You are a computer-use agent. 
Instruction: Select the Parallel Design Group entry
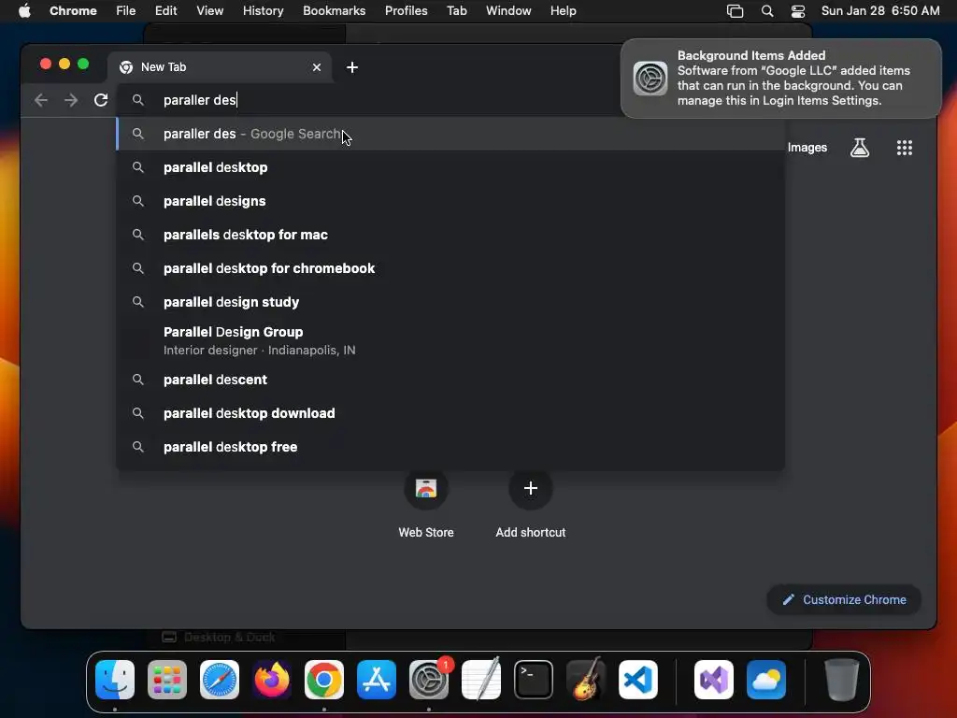(x=450, y=340)
